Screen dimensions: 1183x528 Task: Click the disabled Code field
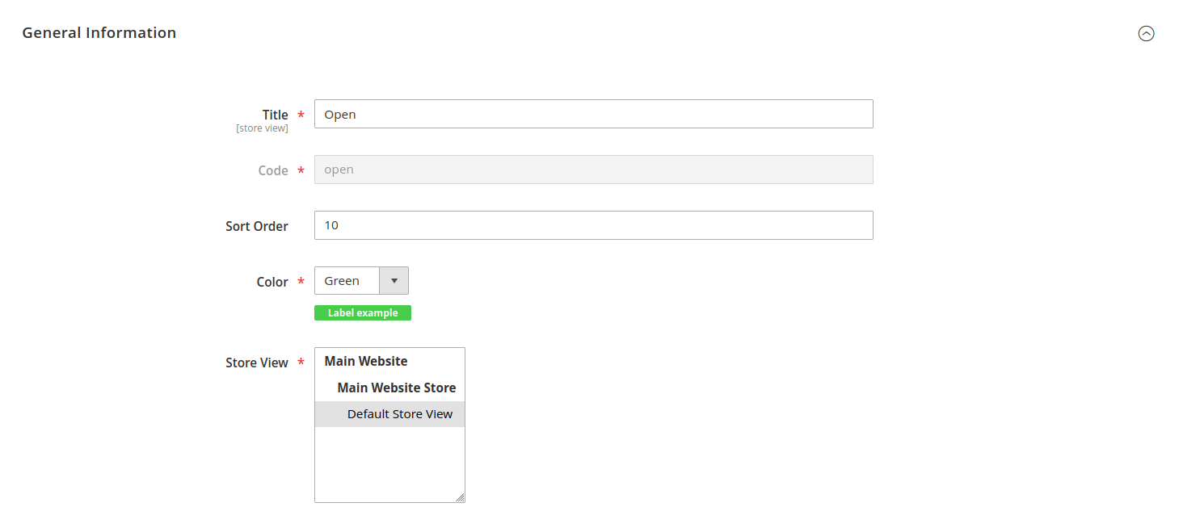coord(593,170)
